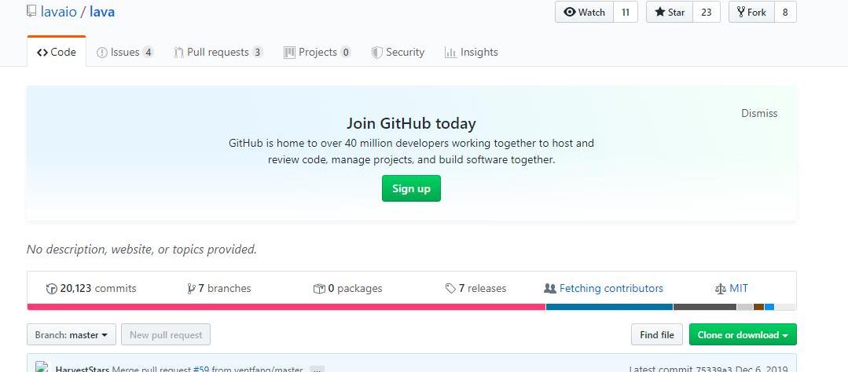Screen dimensions: 848x372
Task: Dismiss the Join GitHub banner
Action: pos(759,113)
